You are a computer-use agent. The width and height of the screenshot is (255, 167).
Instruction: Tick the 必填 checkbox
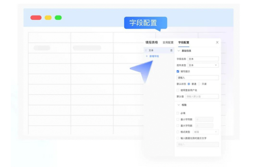(178, 113)
